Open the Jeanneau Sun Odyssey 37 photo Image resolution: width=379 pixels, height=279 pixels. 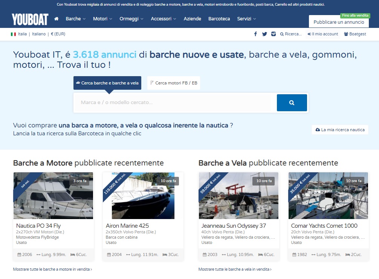click(x=238, y=196)
